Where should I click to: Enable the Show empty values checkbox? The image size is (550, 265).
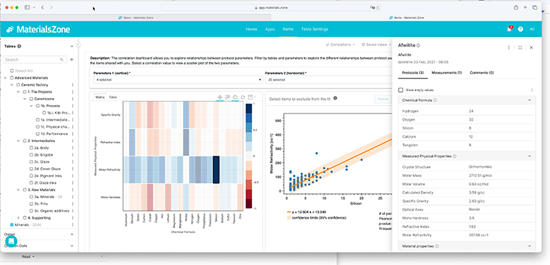pyautogui.click(x=401, y=90)
